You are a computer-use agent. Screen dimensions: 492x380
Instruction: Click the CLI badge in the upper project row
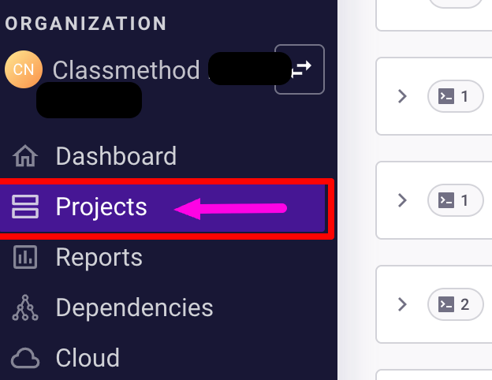[455, 96]
